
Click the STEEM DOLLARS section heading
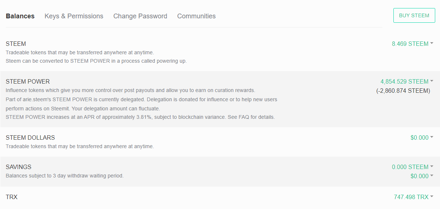click(x=30, y=137)
